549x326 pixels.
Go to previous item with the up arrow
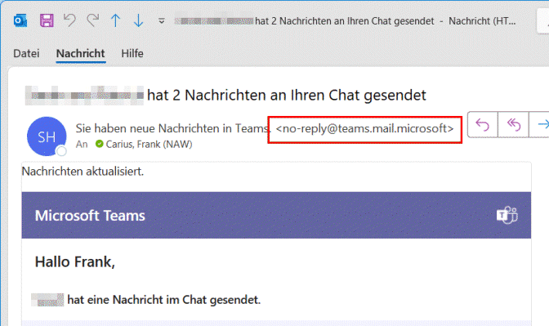click(115, 20)
